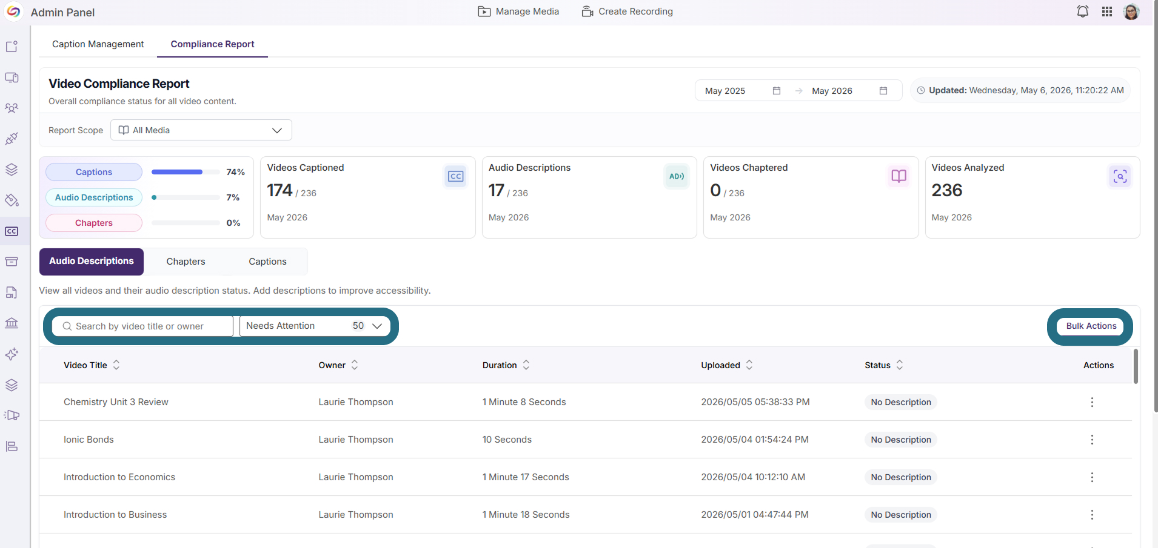Expand the Needs Attention filter dropdown
Screen dimensions: 1158x548
(315, 326)
